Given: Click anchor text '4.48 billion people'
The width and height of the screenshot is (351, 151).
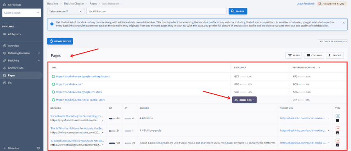Looking at the screenshot, I should (x=150, y=131).
